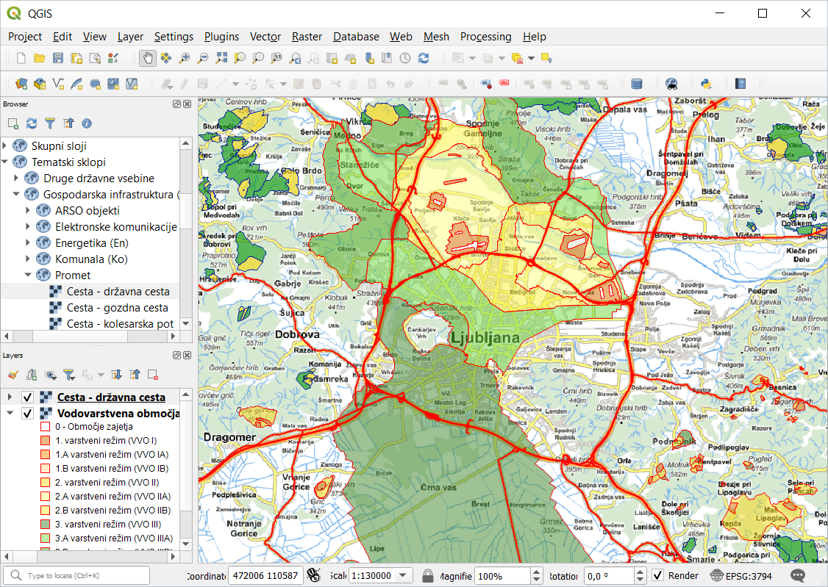Click the Save Project floppy icon

(x=57, y=58)
